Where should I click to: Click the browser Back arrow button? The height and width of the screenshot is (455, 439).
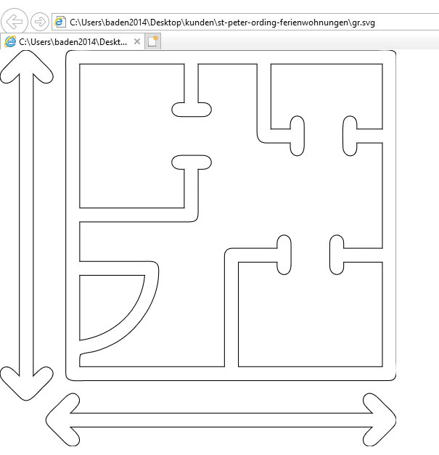(16, 22)
